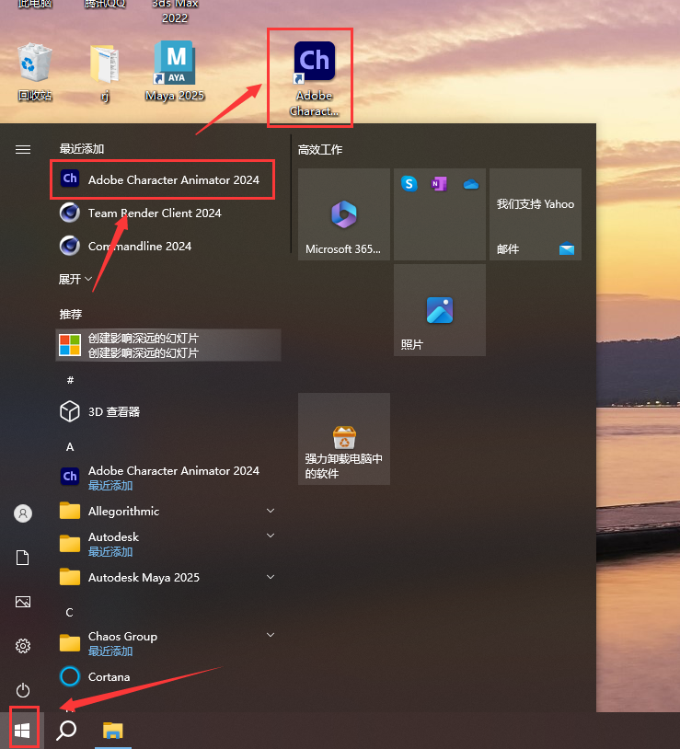The image size is (680, 749).
Task: Open OneDrive from the tile folder
Action: point(471,184)
